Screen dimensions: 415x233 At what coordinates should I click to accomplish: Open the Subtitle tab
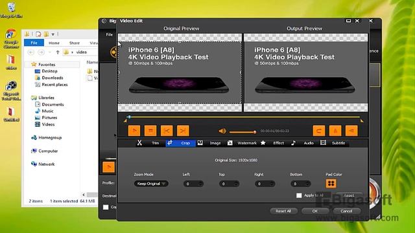[x=338, y=143]
